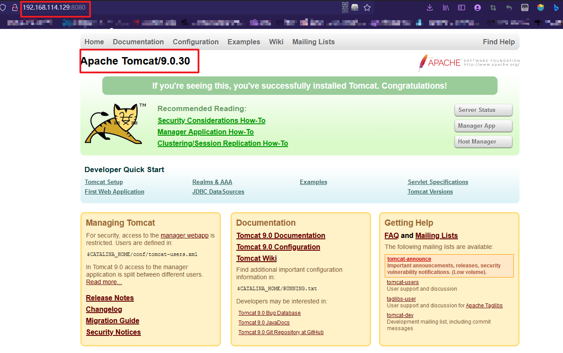
Task: Open the taglibs-user mailing list link
Action: (x=401, y=299)
